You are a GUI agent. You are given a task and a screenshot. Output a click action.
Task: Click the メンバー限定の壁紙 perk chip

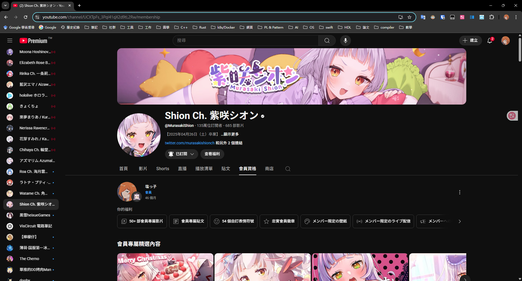tap(325, 221)
